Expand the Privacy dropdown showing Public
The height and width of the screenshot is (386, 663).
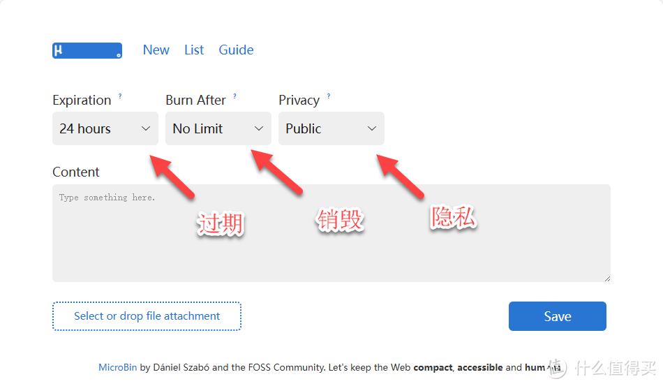click(331, 128)
